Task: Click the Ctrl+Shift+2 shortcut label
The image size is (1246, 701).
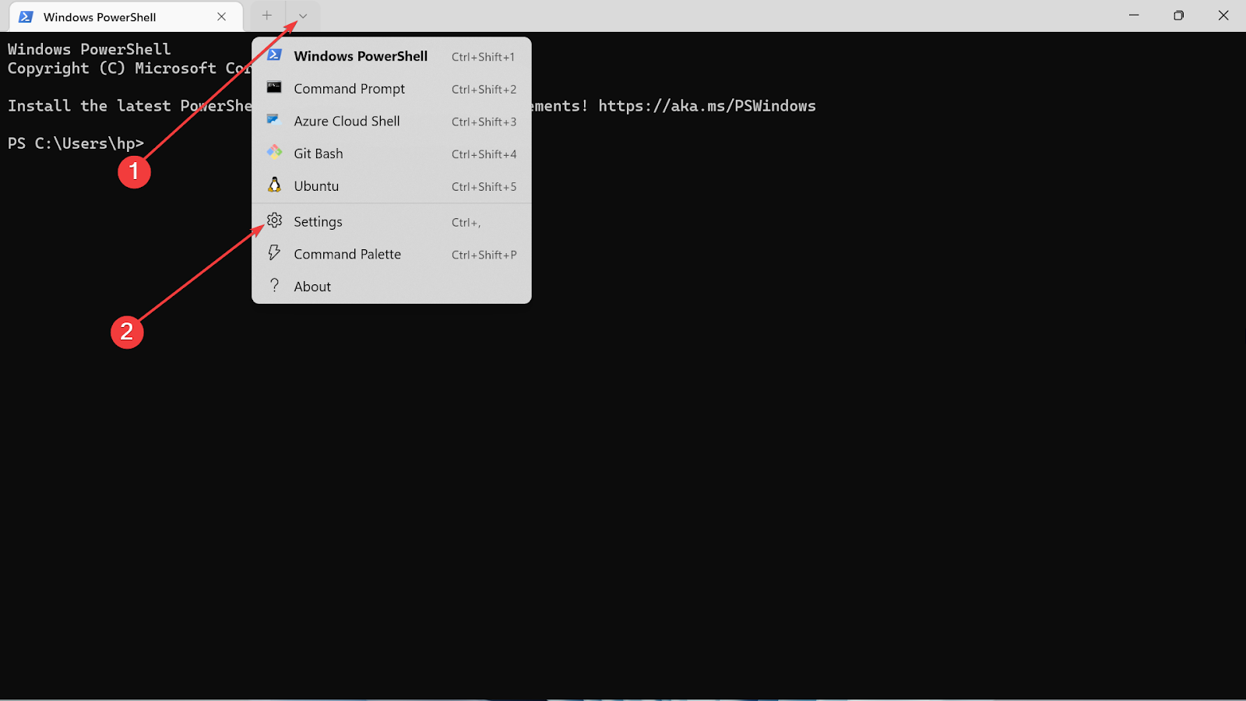Action: [484, 90]
